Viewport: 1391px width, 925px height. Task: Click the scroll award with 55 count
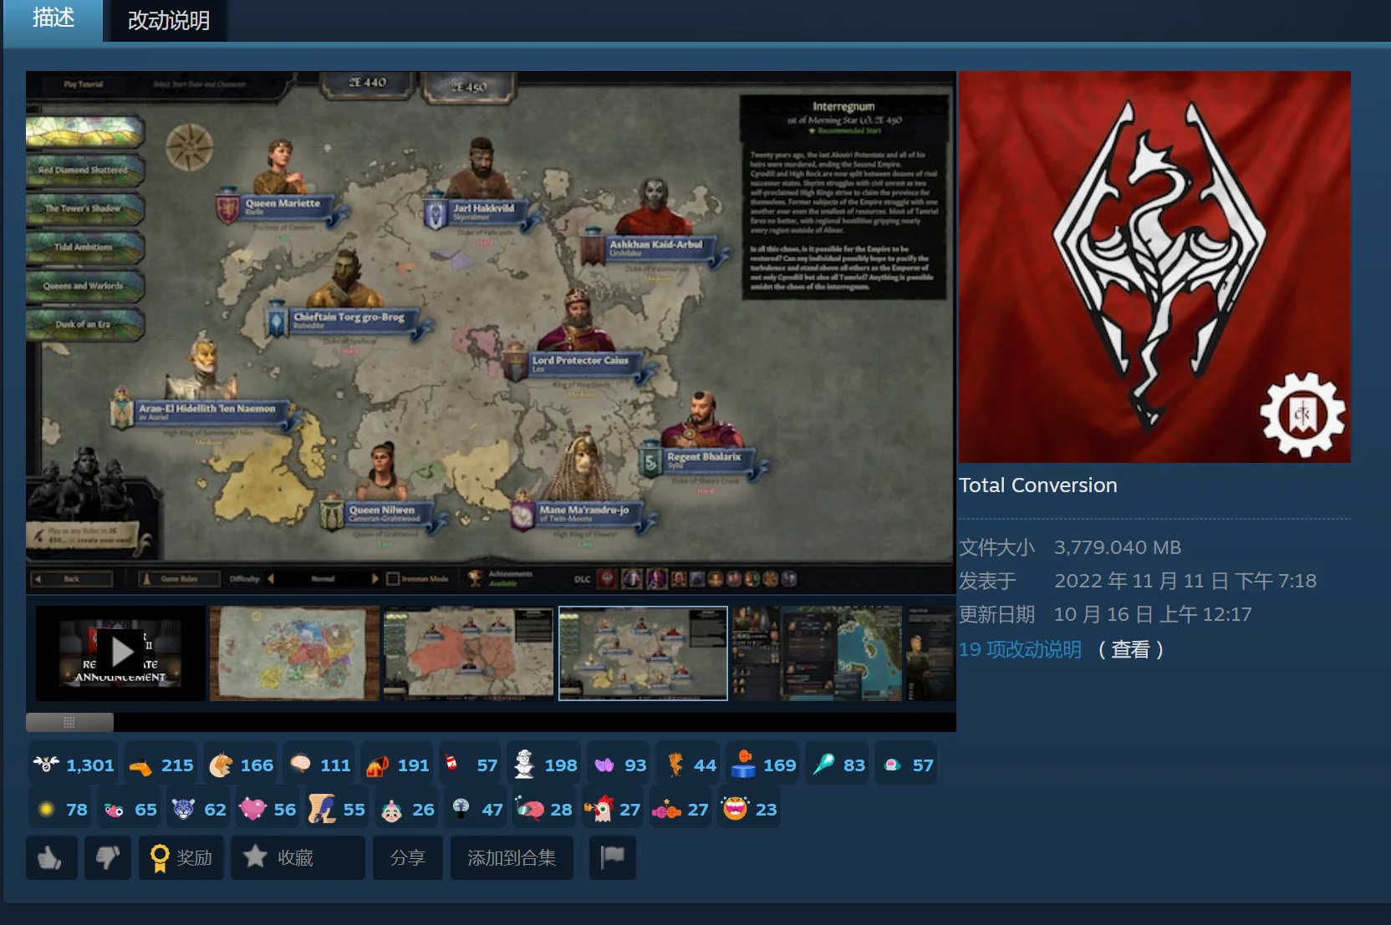(x=337, y=809)
